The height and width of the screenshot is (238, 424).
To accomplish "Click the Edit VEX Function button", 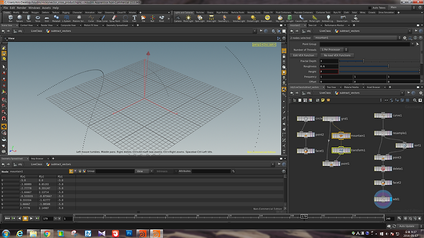I will [x=303, y=55].
